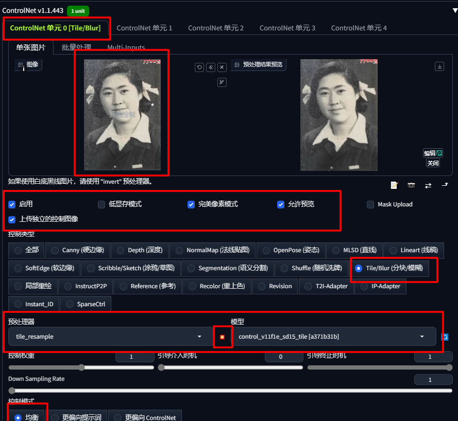This screenshot has width=458, height=421.
Task: Click the send-dimensions upward arrow icon
Action: [x=445, y=185]
